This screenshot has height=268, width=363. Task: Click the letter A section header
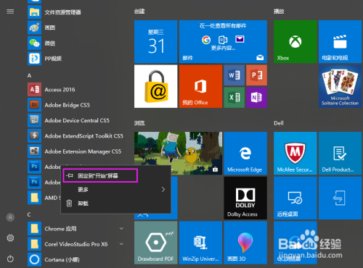[x=29, y=75]
